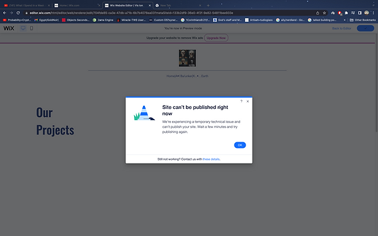Viewport: 378px width, 236px height.
Task: Toggle the browser side panel
Action: [360, 13]
